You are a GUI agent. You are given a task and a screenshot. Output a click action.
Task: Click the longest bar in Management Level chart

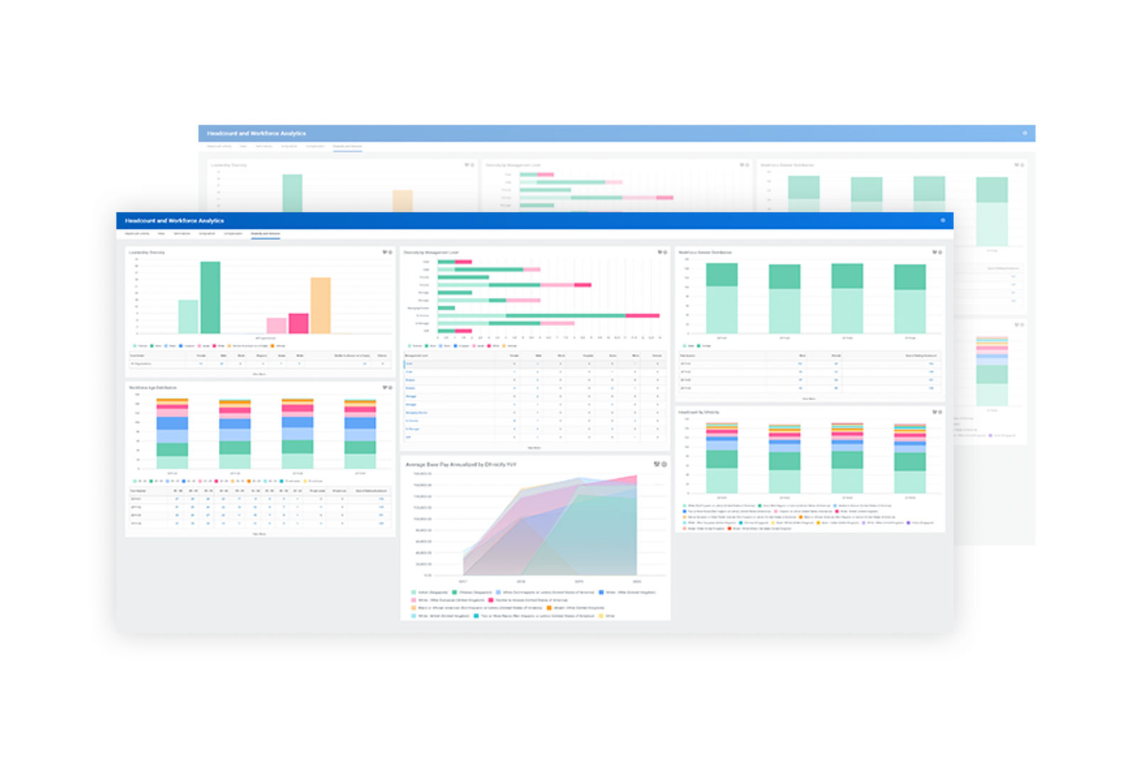[548, 316]
